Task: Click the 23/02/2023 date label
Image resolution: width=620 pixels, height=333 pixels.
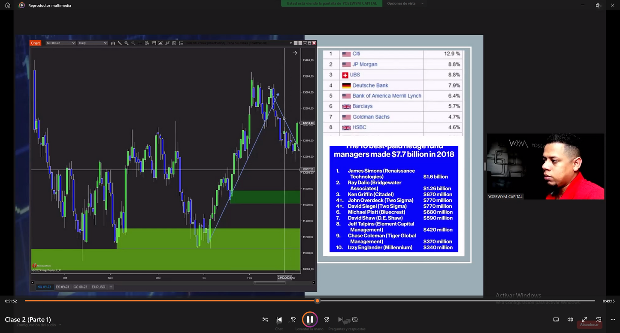Action: coord(284,278)
